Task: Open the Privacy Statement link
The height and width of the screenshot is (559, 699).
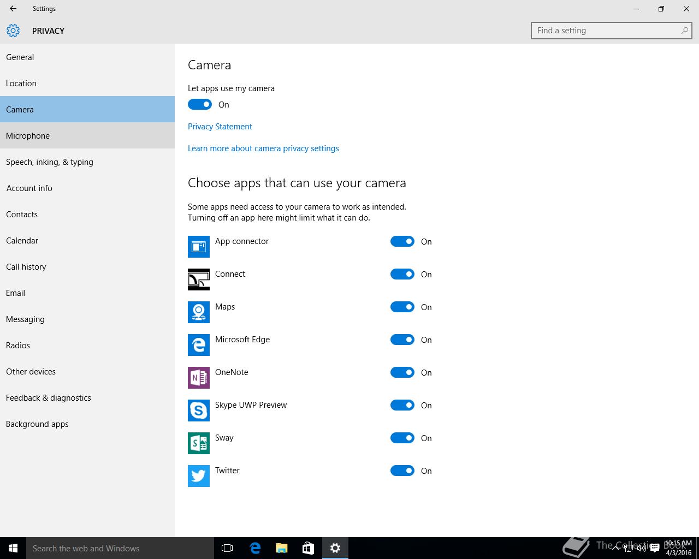Action: coord(220,127)
